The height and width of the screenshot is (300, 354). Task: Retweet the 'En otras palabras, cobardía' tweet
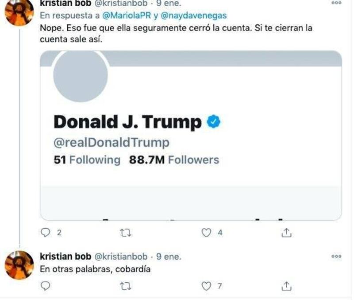(126, 286)
